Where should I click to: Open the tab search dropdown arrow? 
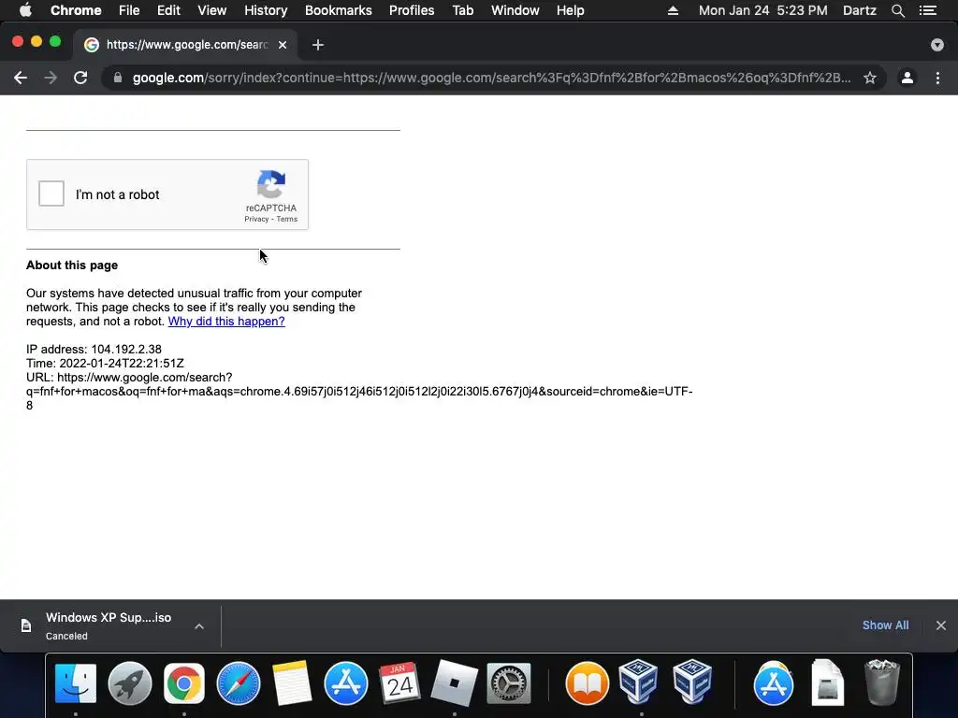click(937, 45)
